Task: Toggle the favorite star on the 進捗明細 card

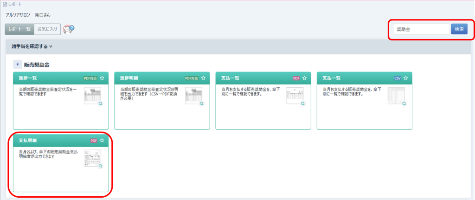Action: (x=203, y=79)
